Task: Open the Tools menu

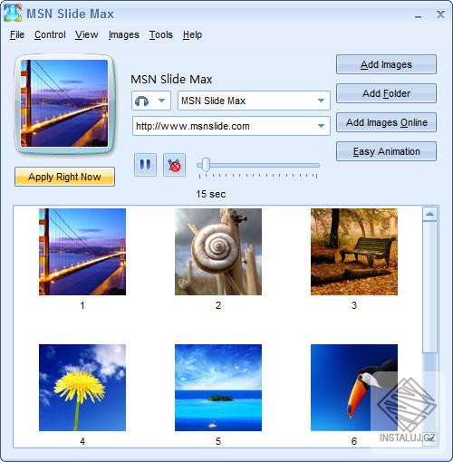Action: [x=161, y=34]
